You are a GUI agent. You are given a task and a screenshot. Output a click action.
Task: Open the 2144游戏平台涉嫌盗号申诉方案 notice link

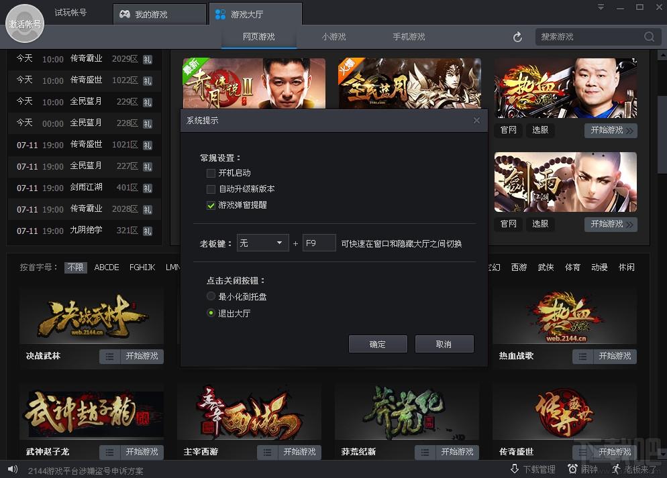[85, 471]
